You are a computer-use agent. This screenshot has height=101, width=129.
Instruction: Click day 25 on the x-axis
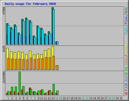98,98
